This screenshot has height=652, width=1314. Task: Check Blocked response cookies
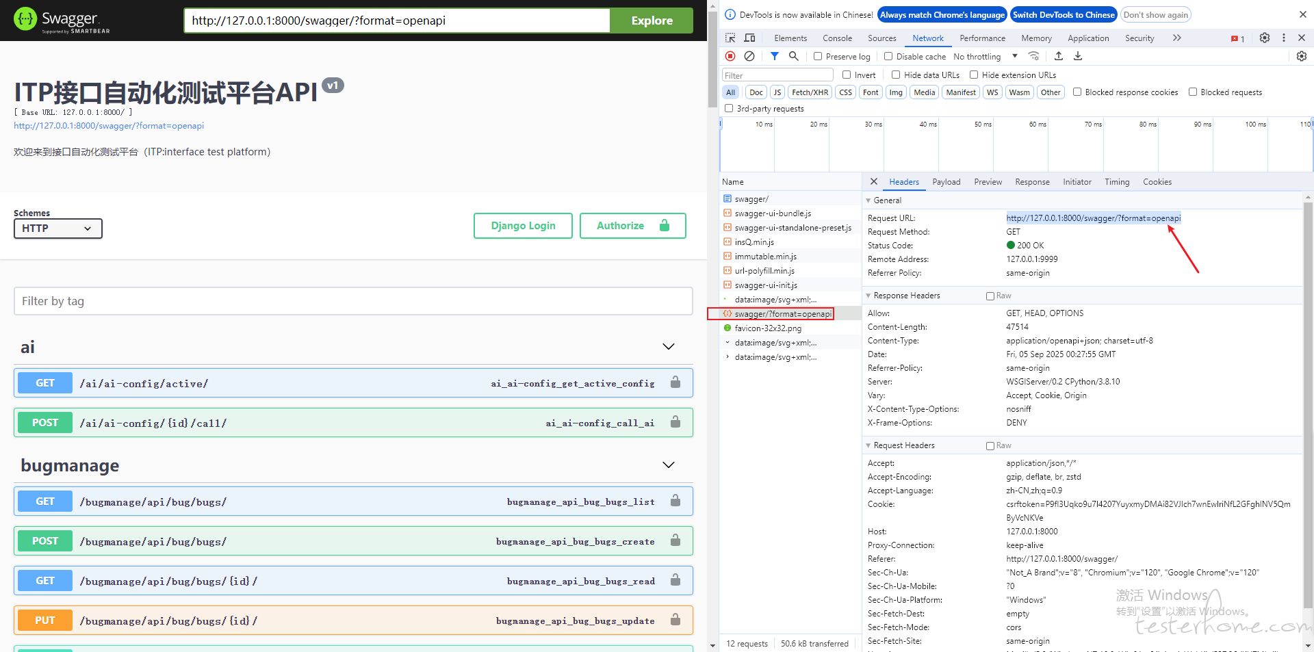(x=1077, y=92)
